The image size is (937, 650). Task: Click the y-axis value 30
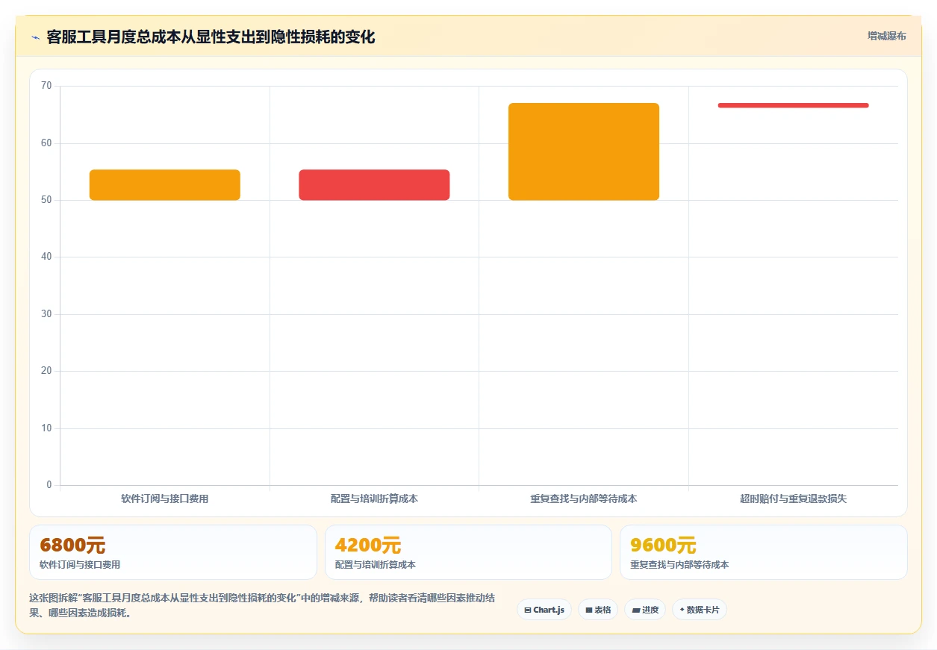coord(46,314)
